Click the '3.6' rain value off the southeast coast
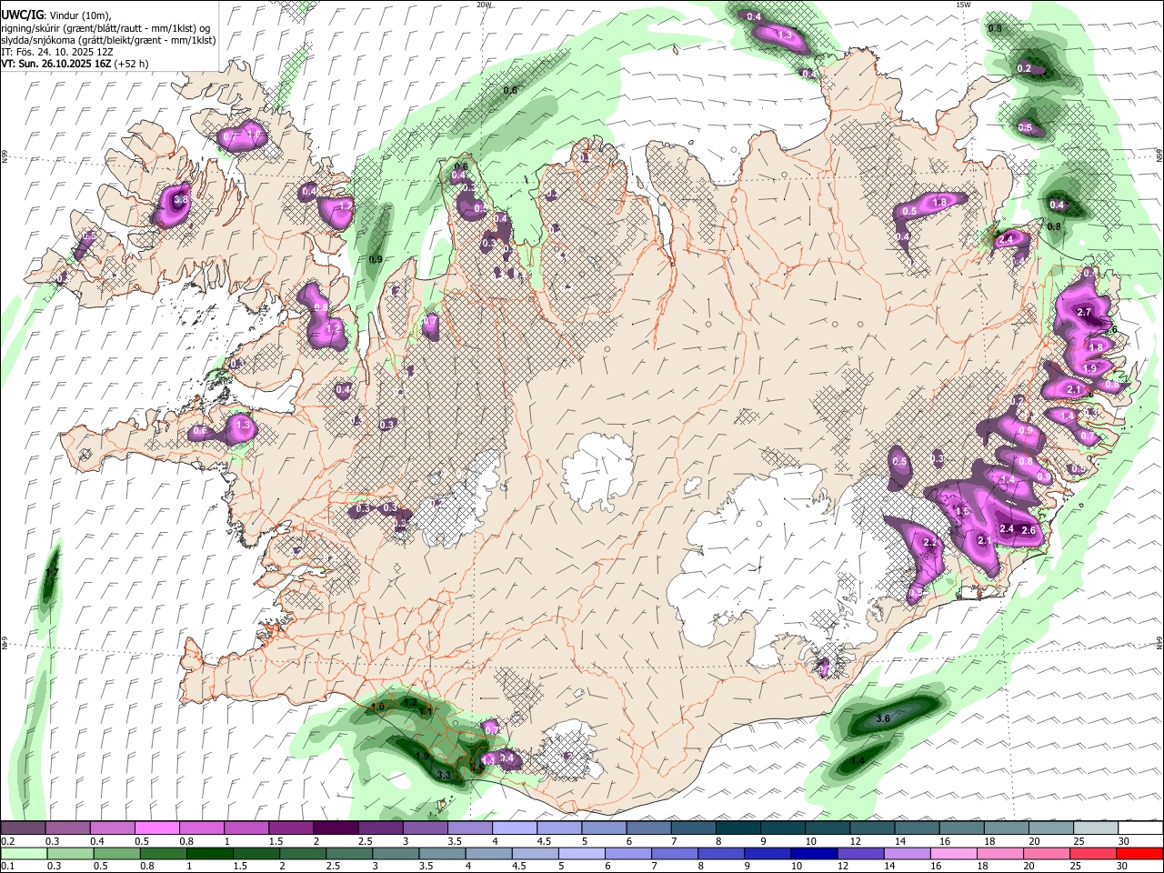1164x873 pixels. coord(882,718)
